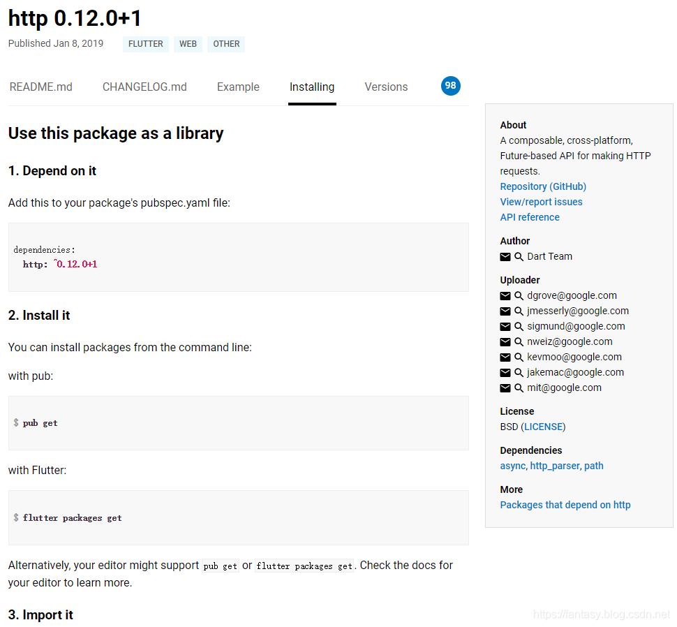Click the FLUTTER platform tag
Image resolution: width=677 pixels, height=627 pixels.
click(x=146, y=44)
